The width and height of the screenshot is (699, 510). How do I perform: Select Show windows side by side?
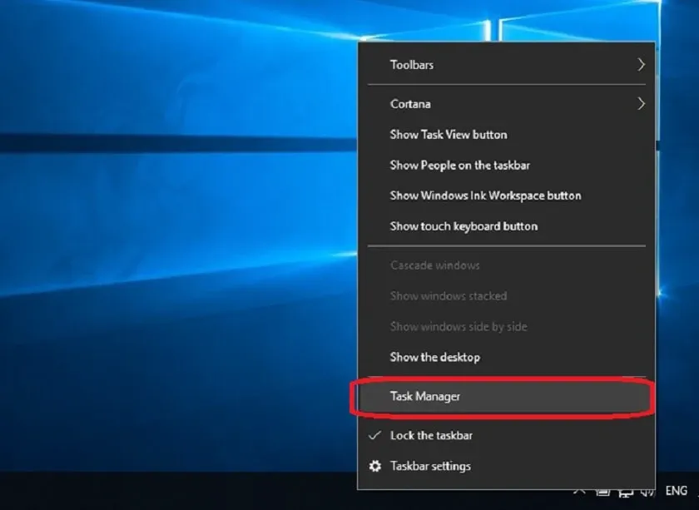458,326
